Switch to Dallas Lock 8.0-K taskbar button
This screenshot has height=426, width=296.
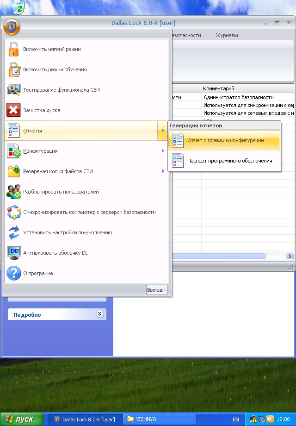click(85, 419)
